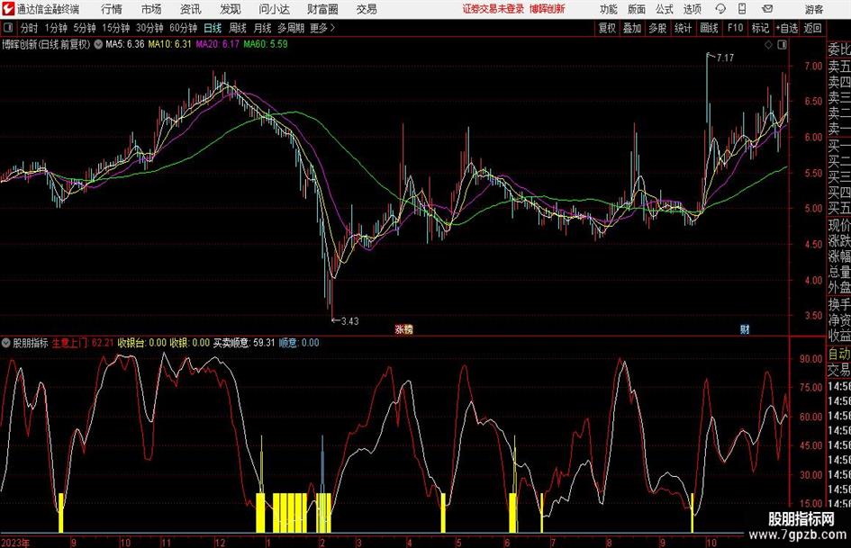Click the 复权 toolbar button
The image size is (851, 548).
pyautogui.click(x=607, y=28)
